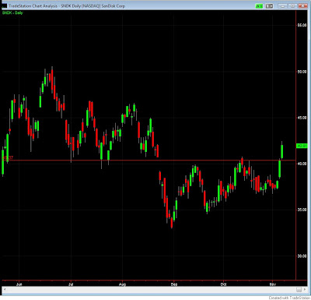
Task: Click the Jun label on time axis
Action: coord(19,284)
